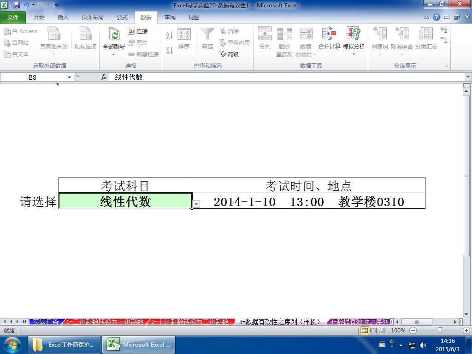Switch to the Home (开始) tab
This screenshot has width=472, height=354.
[x=39, y=17]
